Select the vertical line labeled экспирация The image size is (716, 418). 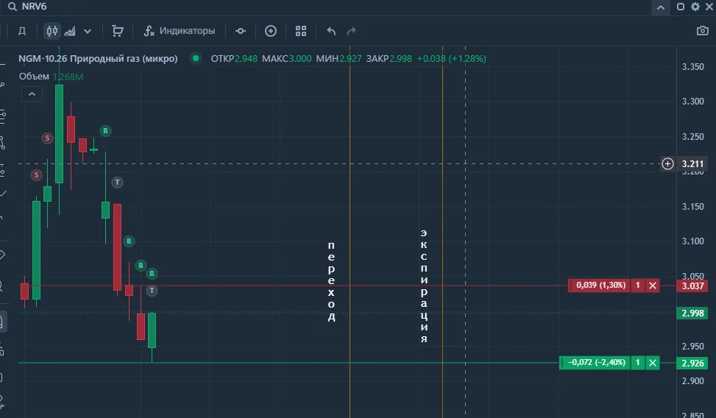[442, 232]
